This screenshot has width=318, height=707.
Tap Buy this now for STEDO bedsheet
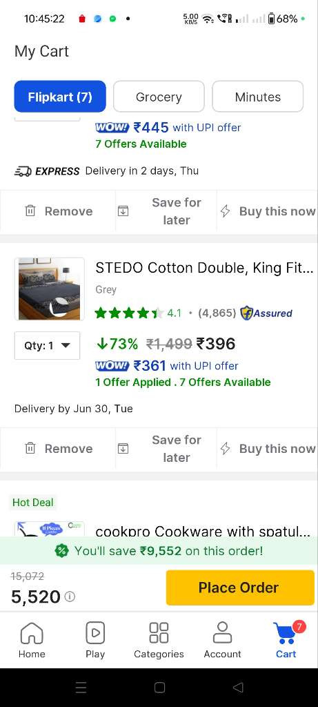[267, 448]
